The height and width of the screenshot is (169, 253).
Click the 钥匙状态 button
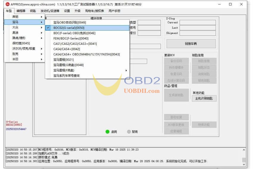[204, 68]
